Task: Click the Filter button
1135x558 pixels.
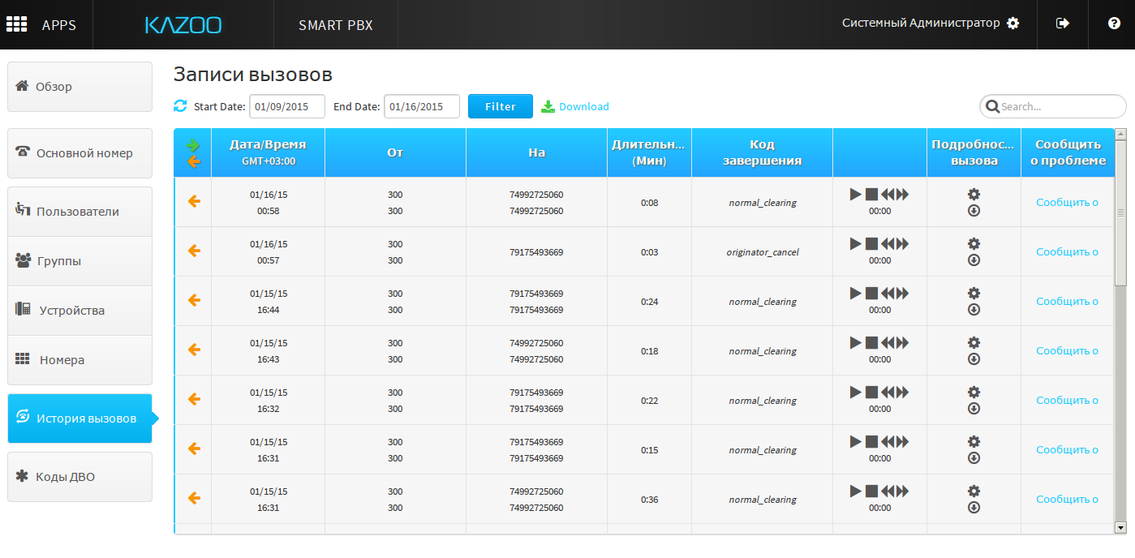Action: point(501,106)
